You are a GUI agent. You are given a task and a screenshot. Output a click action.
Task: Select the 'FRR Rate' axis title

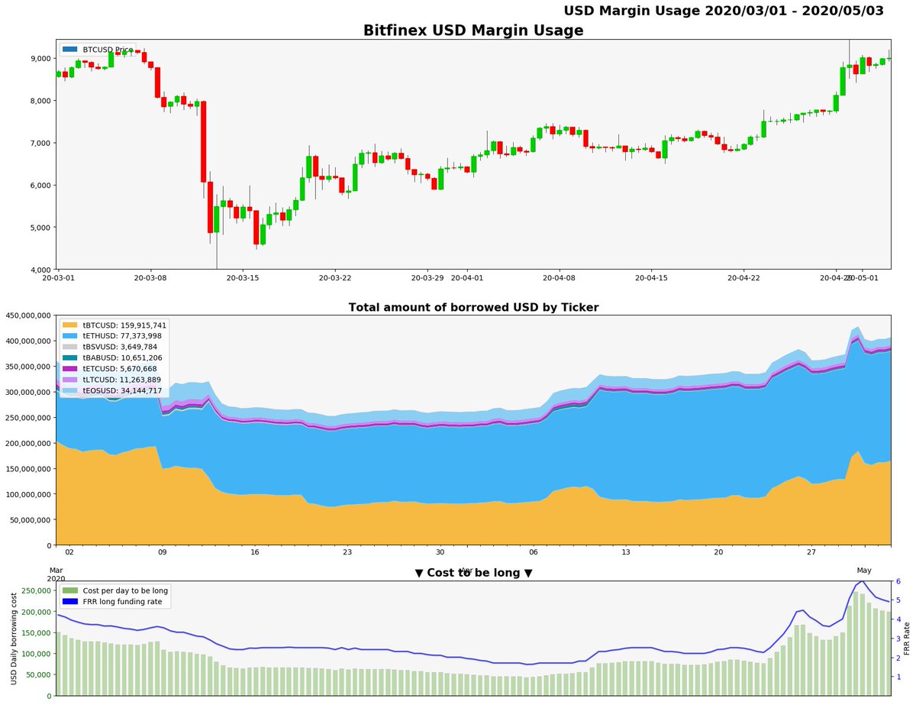click(x=907, y=639)
